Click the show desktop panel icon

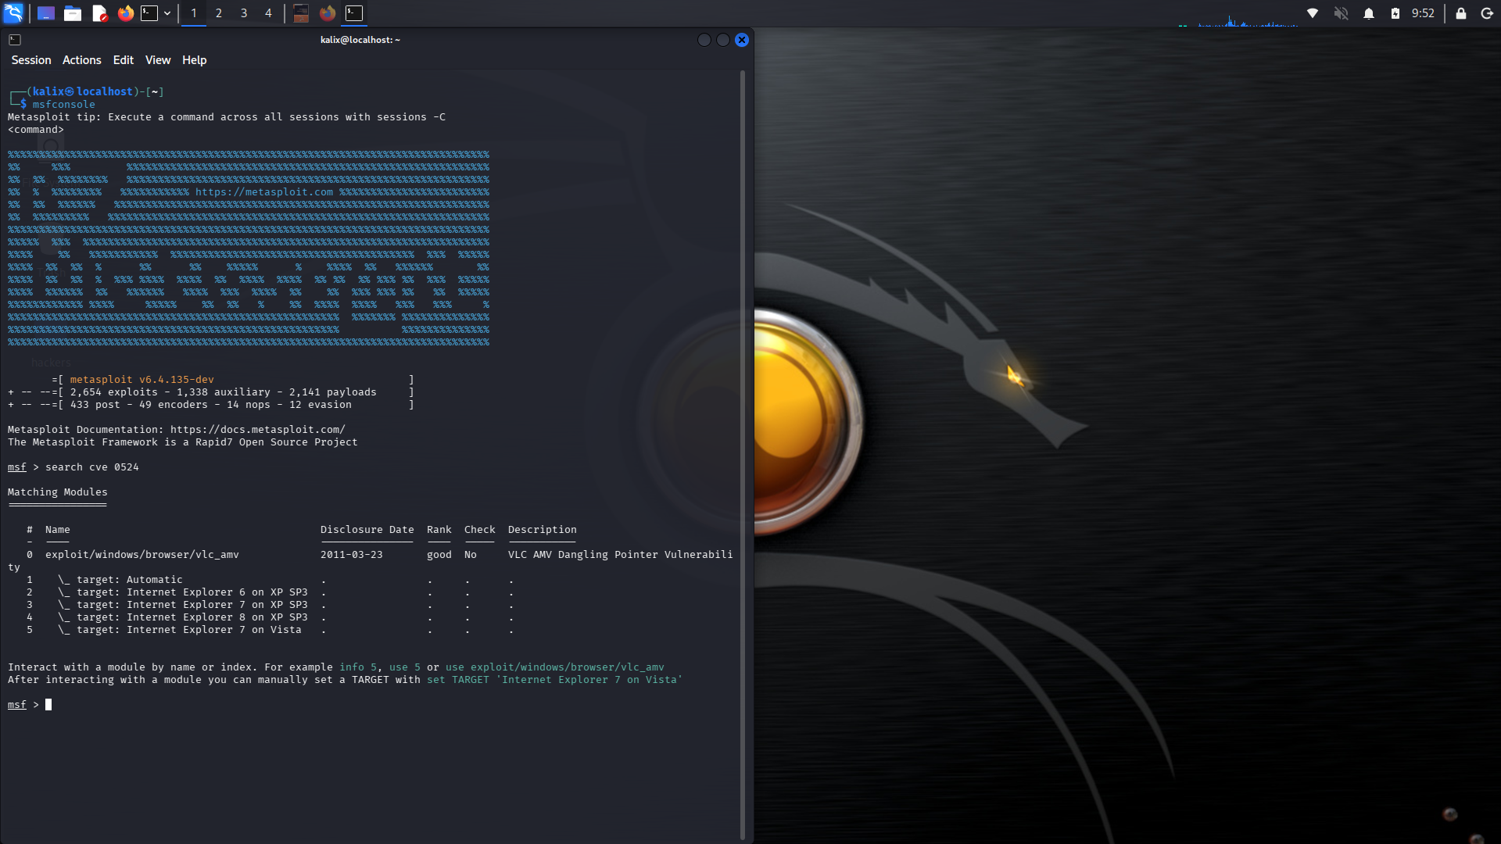tap(46, 13)
